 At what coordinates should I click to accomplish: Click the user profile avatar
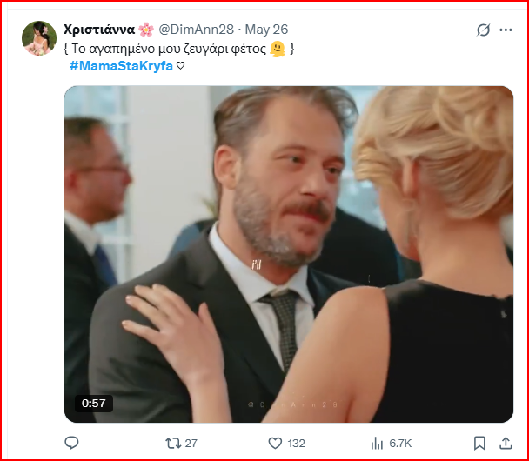coord(40,38)
